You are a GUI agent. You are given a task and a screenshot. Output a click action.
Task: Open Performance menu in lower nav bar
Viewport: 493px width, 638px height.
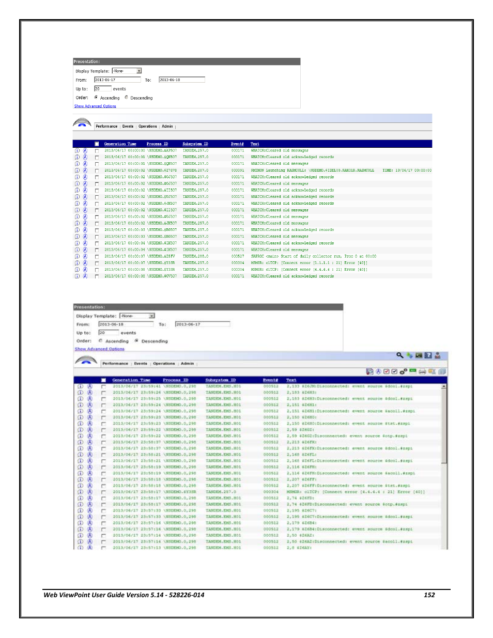[115, 364]
